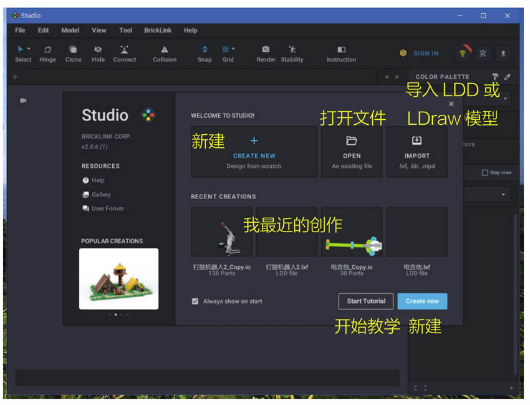Toggle the Hide tool

tap(98, 54)
